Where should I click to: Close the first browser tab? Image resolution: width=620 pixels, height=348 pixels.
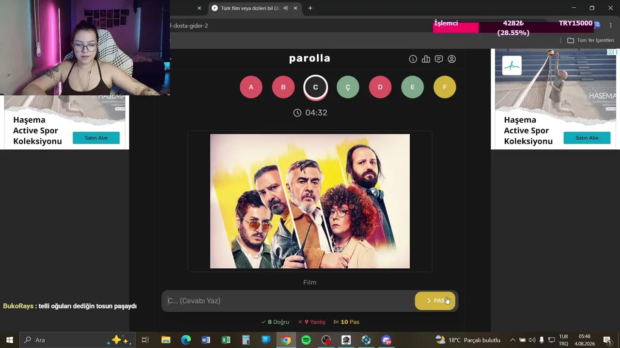point(199,8)
